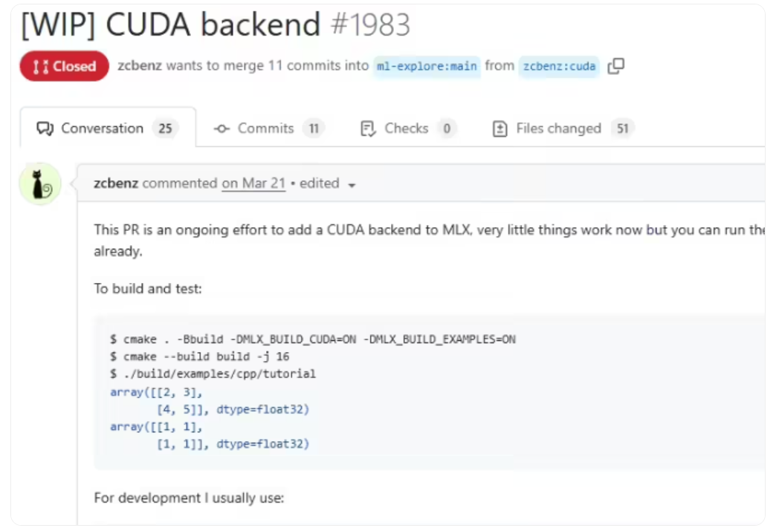Image resolution: width=776 pixels, height=531 pixels.
Task: Click the commit graph icon on Commits tab
Action: [222, 128]
